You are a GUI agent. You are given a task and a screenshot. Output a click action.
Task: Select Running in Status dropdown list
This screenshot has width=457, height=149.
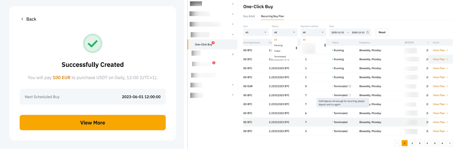pyautogui.click(x=278, y=45)
